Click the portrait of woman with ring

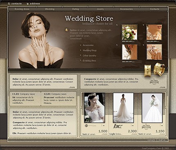coord(41,40)
